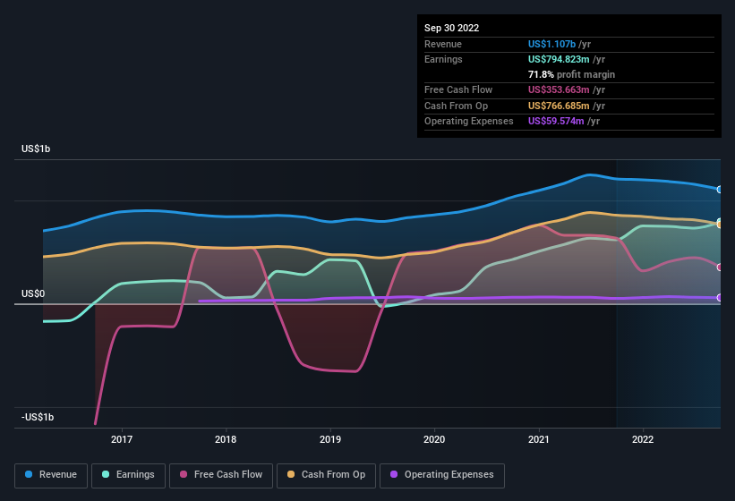735x501 pixels.
Task: Click the Revenue endpoint marker on chart
Action: pyautogui.click(x=720, y=190)
